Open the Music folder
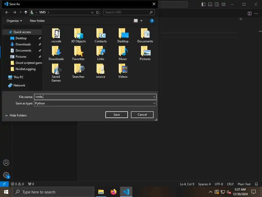262x197 pixels. (x=123, y=53)
